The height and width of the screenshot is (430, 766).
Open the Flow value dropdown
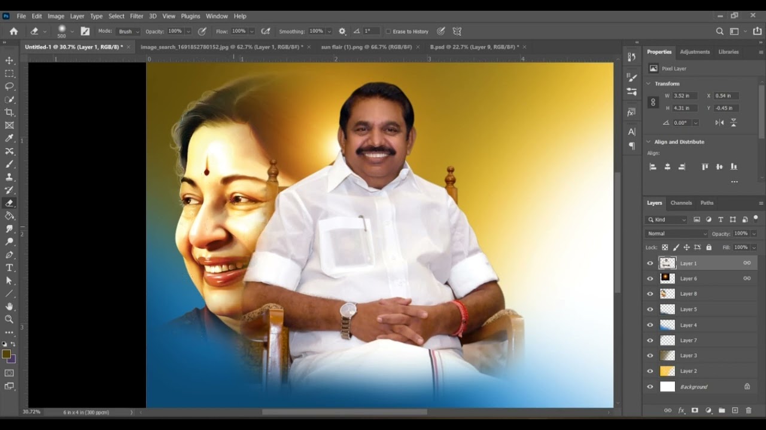tap(251, 31)
